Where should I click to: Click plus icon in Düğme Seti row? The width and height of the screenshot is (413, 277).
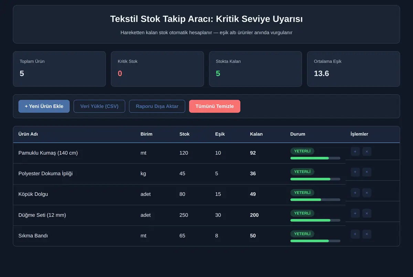click(355, 213)
